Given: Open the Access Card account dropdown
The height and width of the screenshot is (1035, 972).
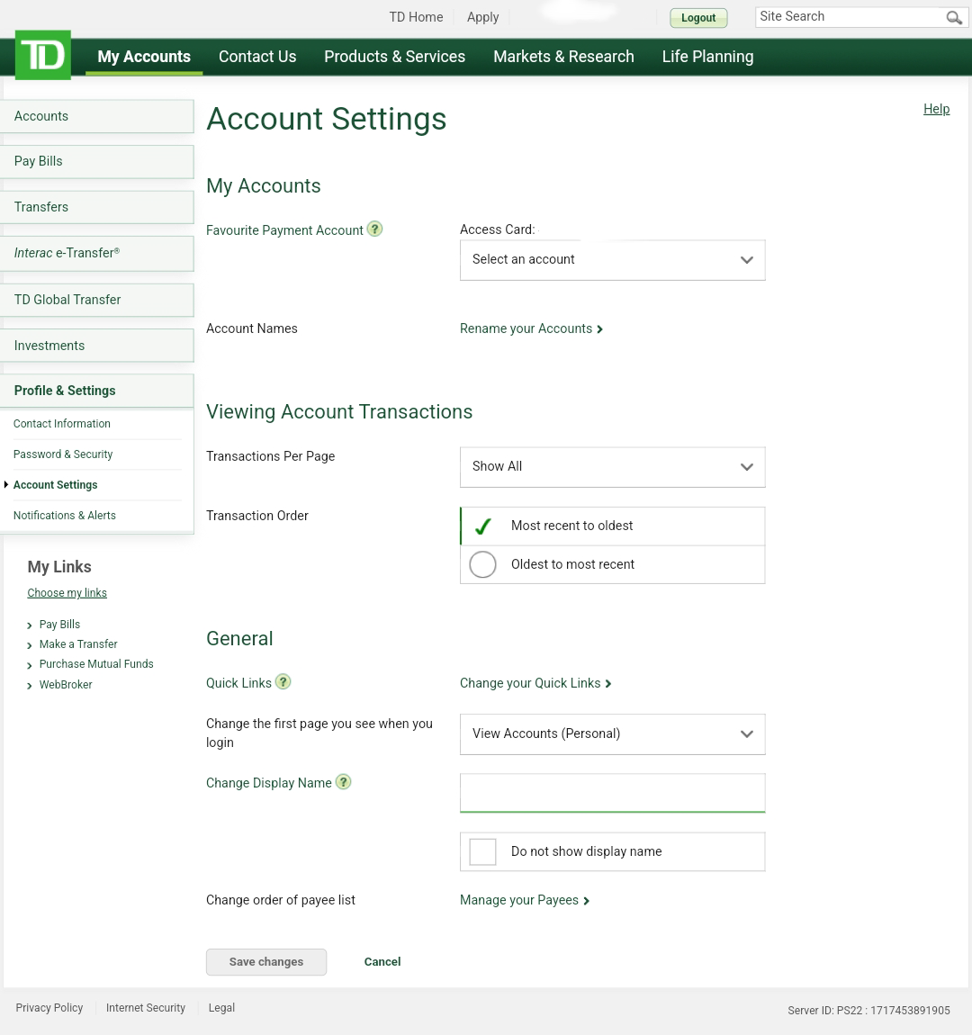Looking at the screenshot, I should [612, 260].
